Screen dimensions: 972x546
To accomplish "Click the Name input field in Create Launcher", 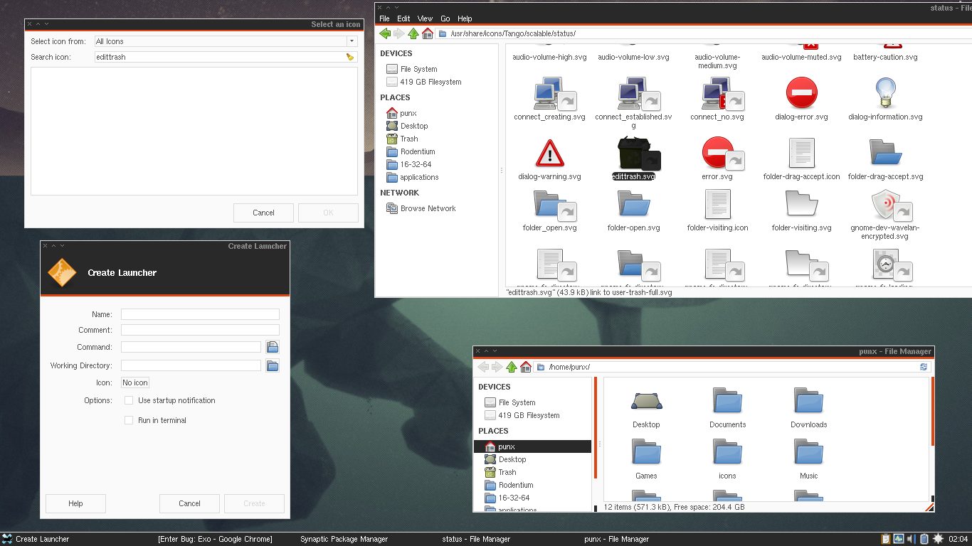I will click(x=200, y=314).
